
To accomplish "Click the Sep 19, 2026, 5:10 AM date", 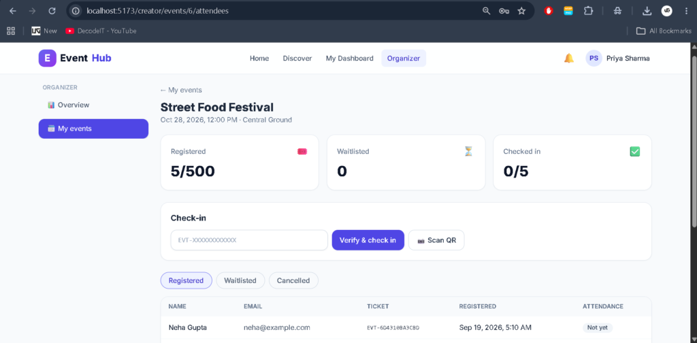I will point(496,327).
